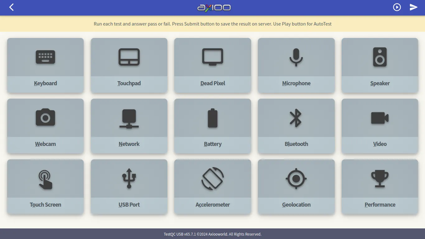Run the Accelerometer rotation test
Screen dimensions: 425x239
[213, 187]
